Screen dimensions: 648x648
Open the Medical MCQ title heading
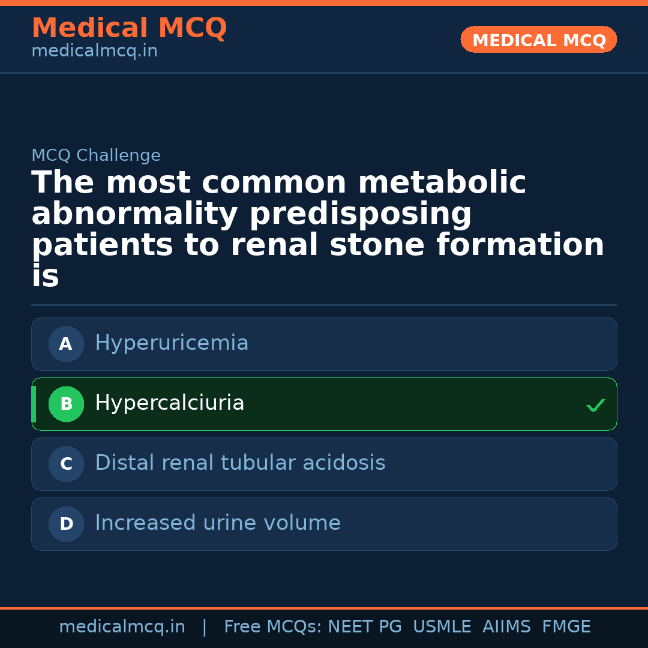(x=129, y=28)
